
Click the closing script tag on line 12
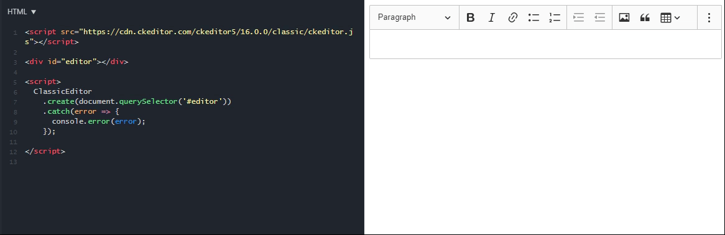45,151
